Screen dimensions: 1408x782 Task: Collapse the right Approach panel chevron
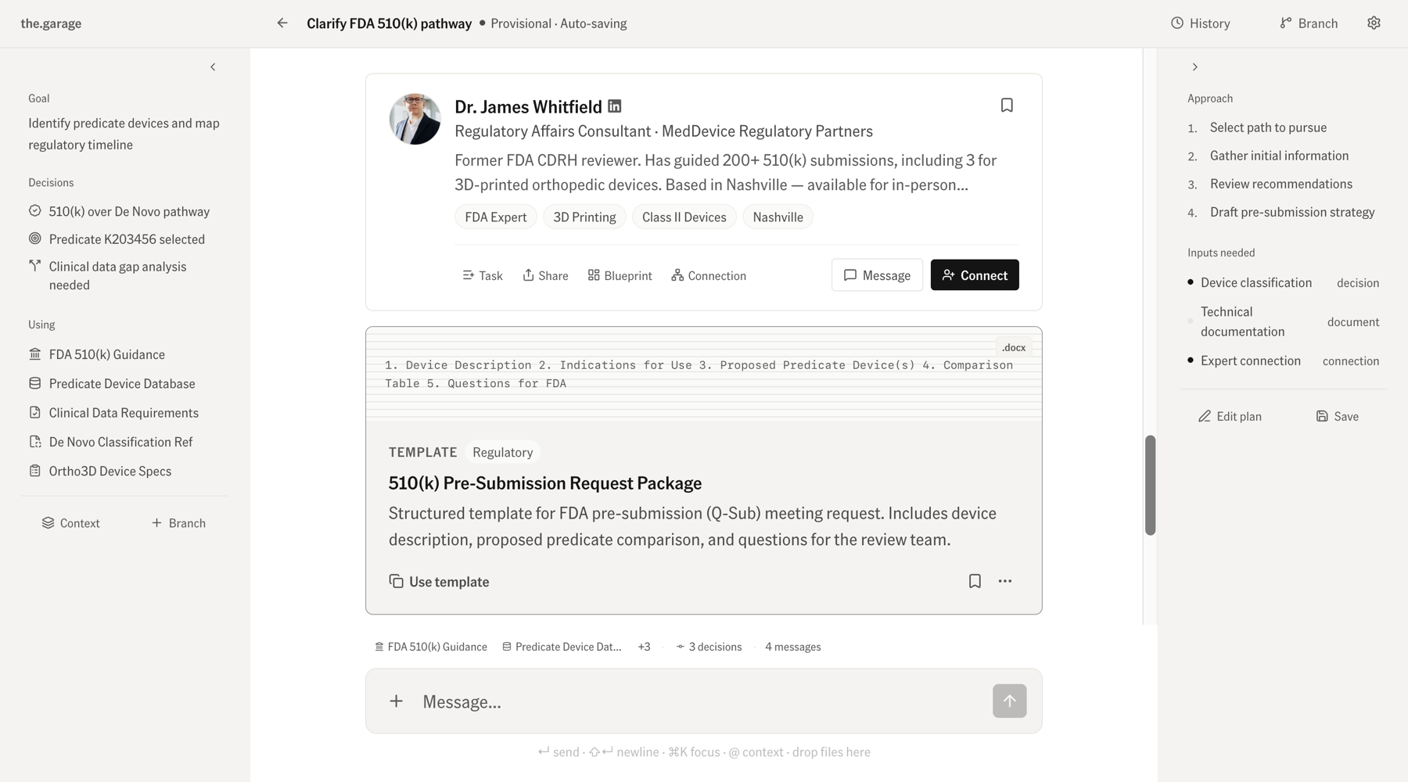1194,67
